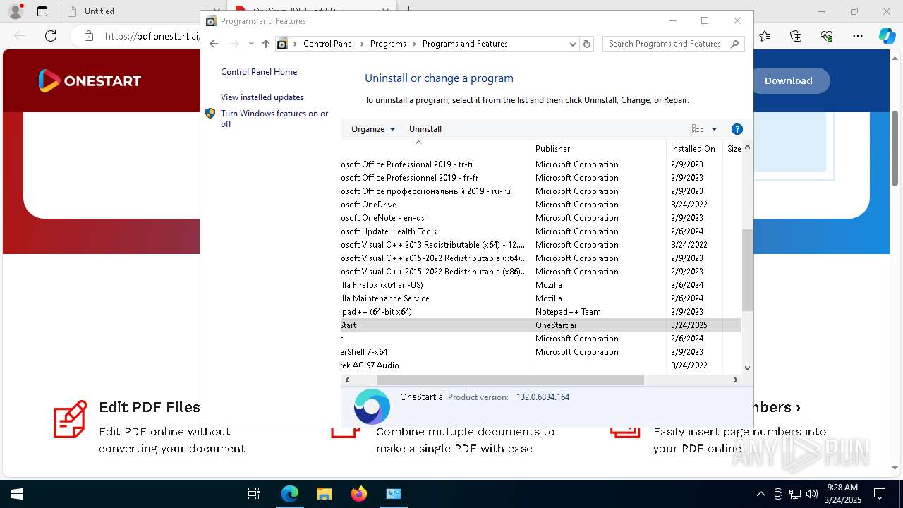Click the search magnifier icon
The width and height of the screenshot is (903, 508).
tap(734, 44)
